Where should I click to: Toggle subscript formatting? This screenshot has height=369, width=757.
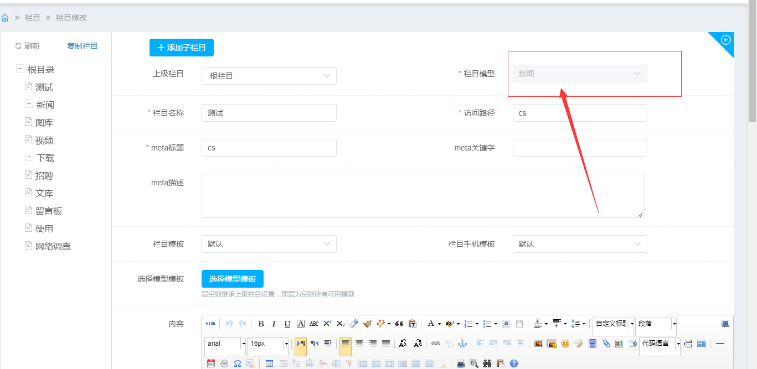tap(341, 324)
